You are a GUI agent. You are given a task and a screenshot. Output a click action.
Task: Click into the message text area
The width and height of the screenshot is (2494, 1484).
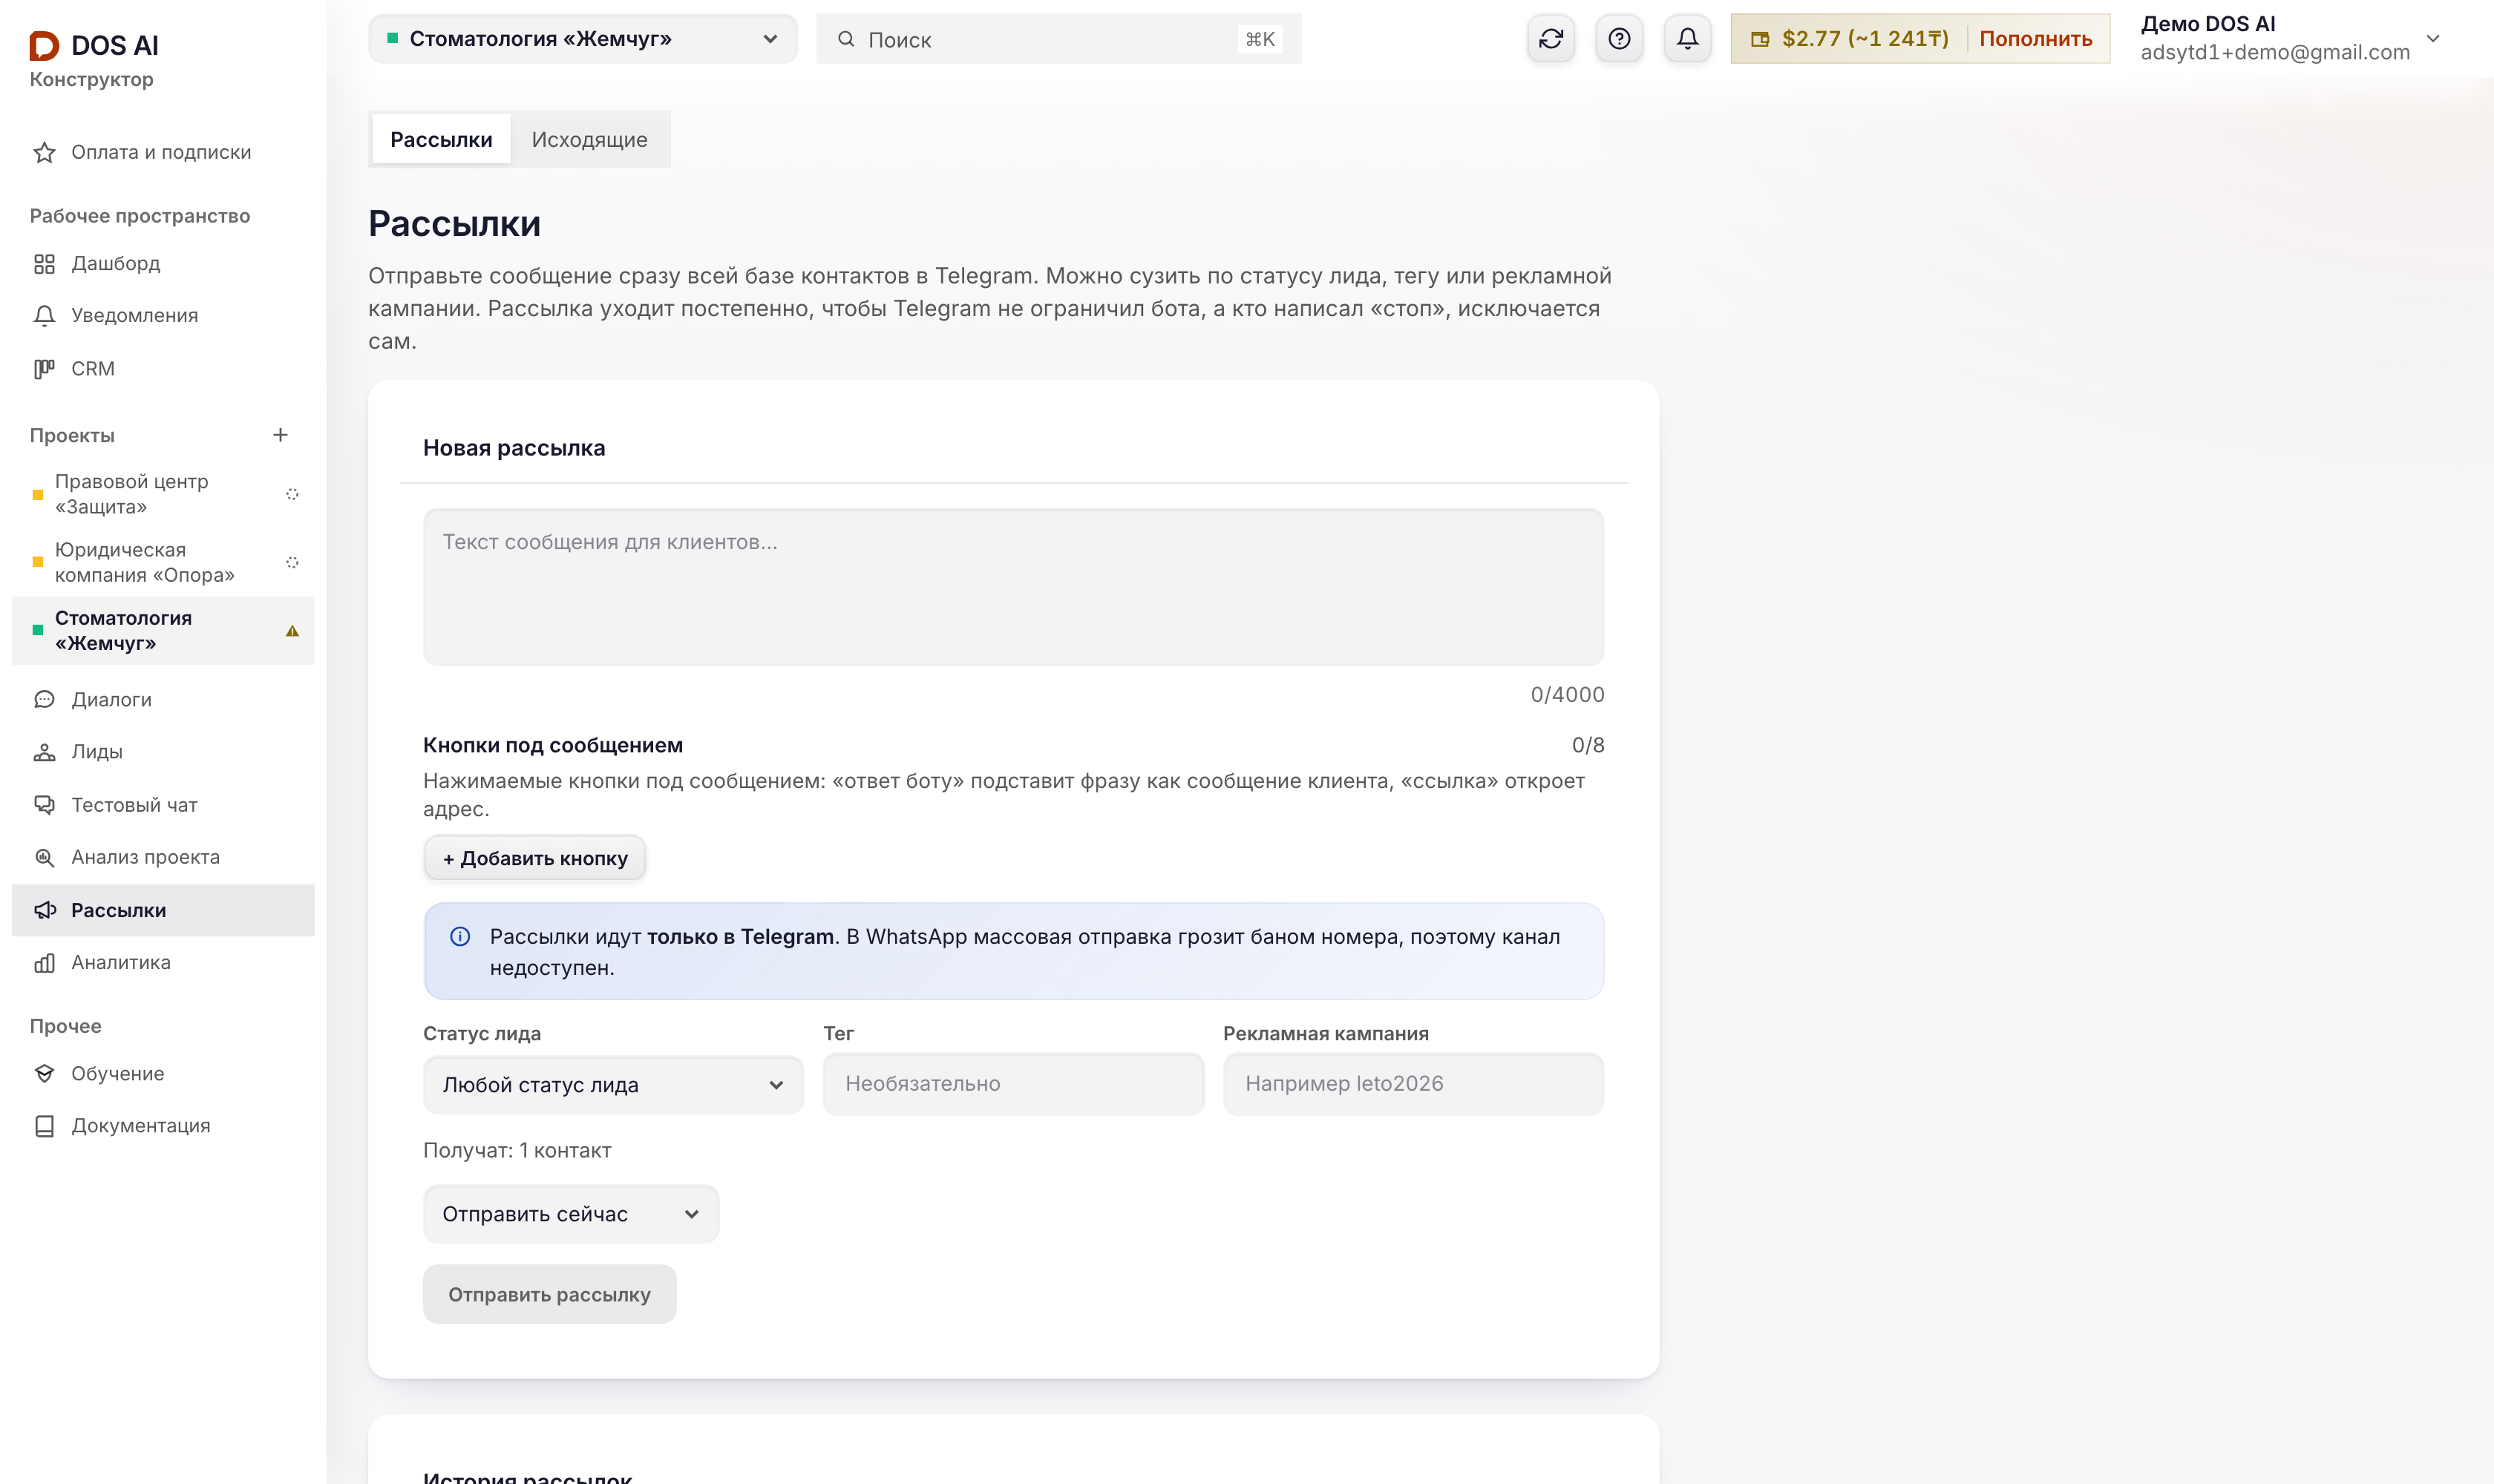click(x=1012, y=587)
